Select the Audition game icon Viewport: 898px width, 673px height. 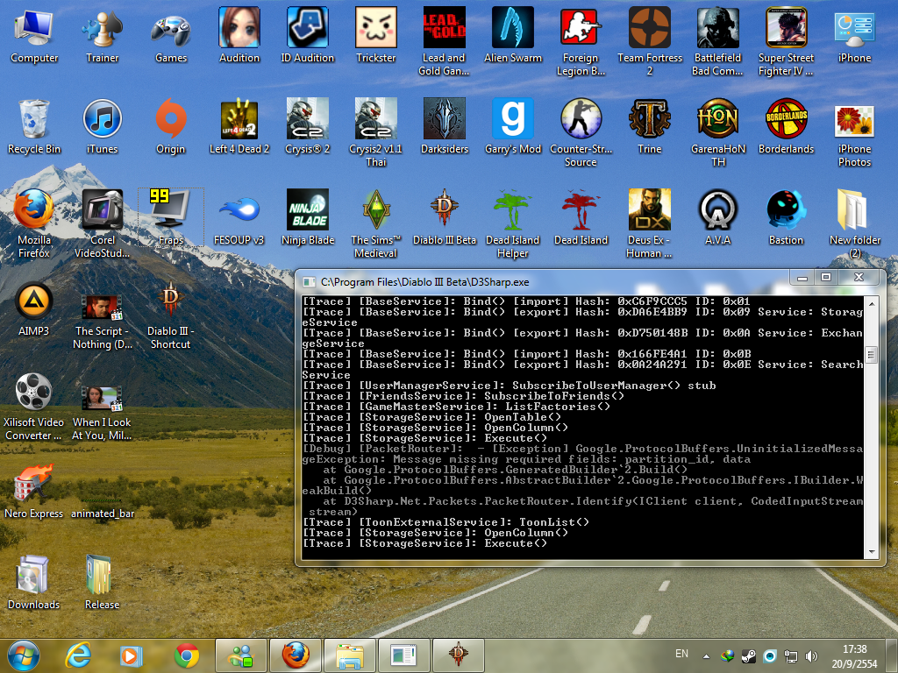239,35
